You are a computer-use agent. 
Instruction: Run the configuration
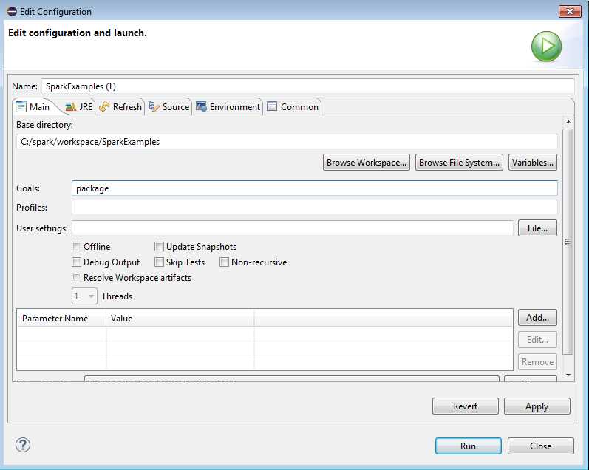469,446
